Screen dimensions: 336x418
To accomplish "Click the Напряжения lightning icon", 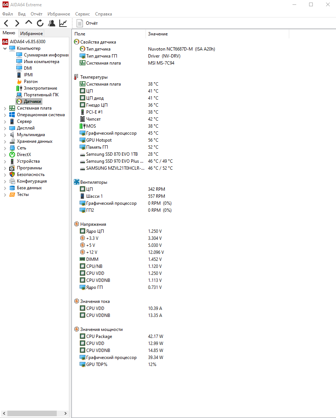I will tap(76, 224).
